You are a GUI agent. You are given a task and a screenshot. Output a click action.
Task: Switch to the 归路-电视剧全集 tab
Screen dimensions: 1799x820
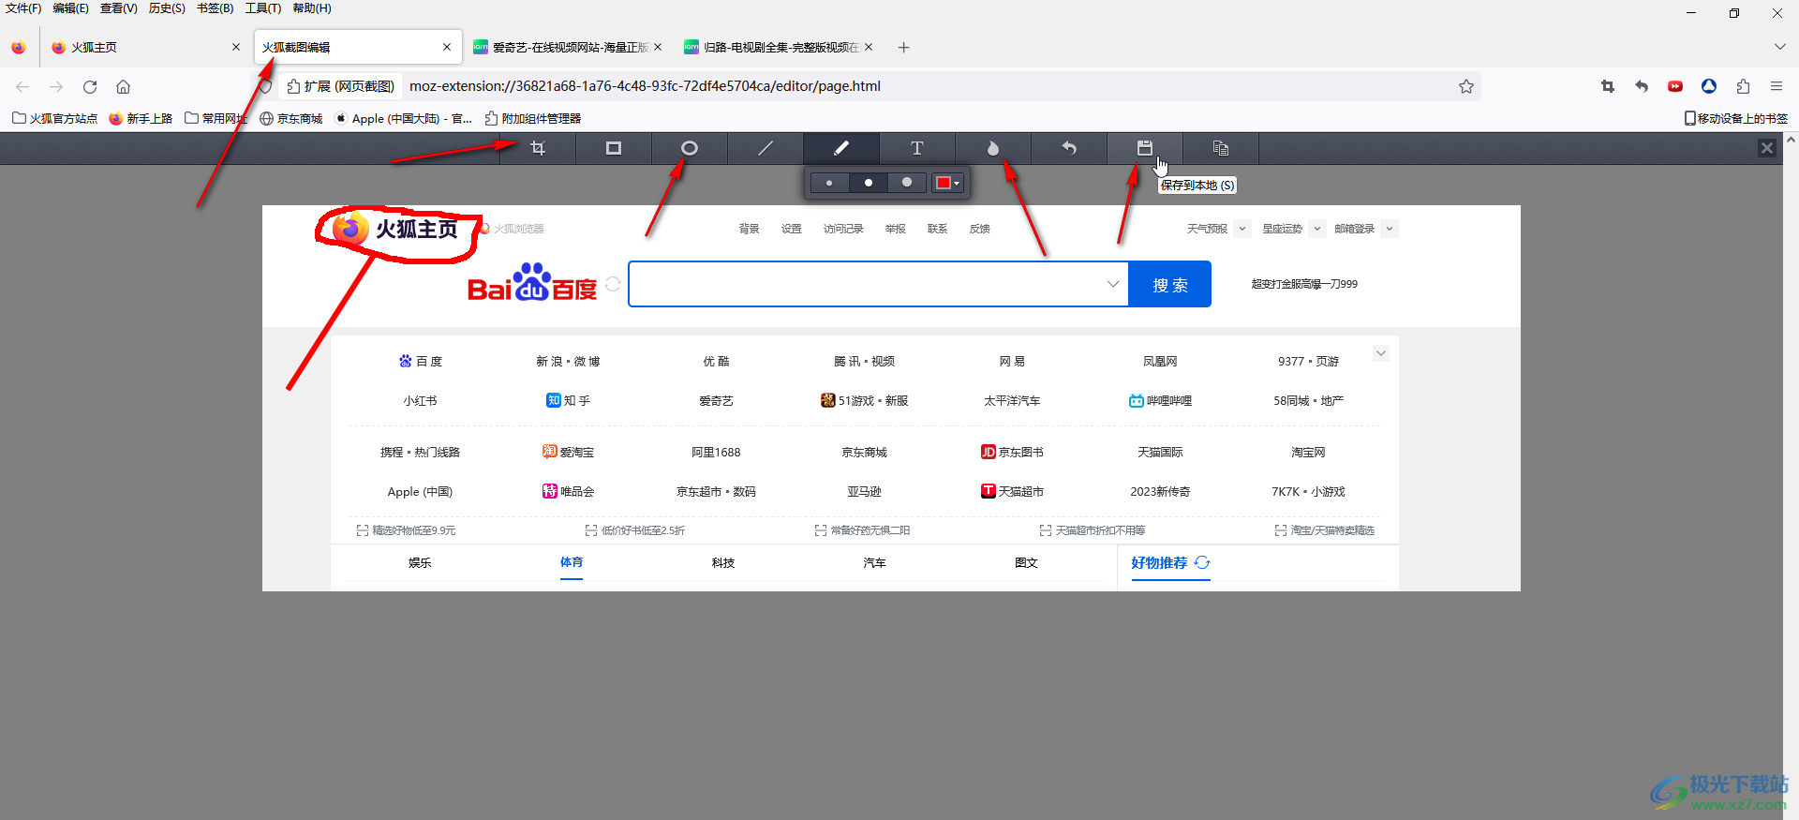point(780,47)
